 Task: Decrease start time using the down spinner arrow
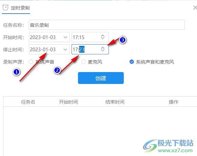pyautogui.click(x=103, y=38)
